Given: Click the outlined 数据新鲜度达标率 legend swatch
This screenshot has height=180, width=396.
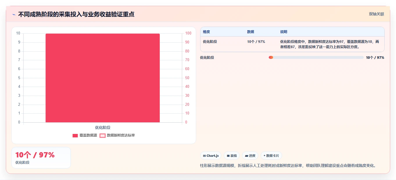Looking at the screenshot, I should pos(102,135).
